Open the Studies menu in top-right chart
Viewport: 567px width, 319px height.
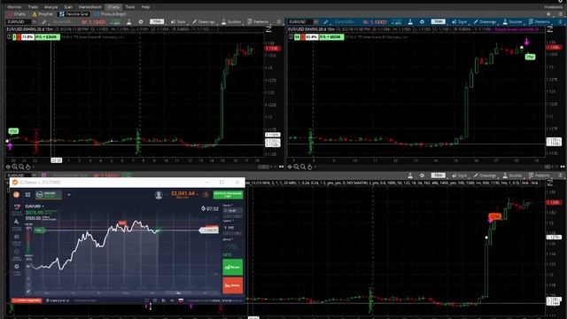point(512,21)
